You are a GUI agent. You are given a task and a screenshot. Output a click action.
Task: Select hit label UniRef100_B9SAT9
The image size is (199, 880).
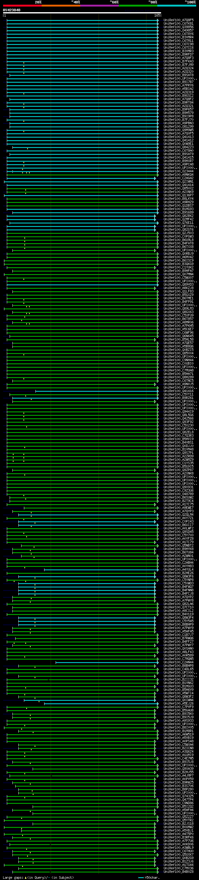[x=178, y=154]
